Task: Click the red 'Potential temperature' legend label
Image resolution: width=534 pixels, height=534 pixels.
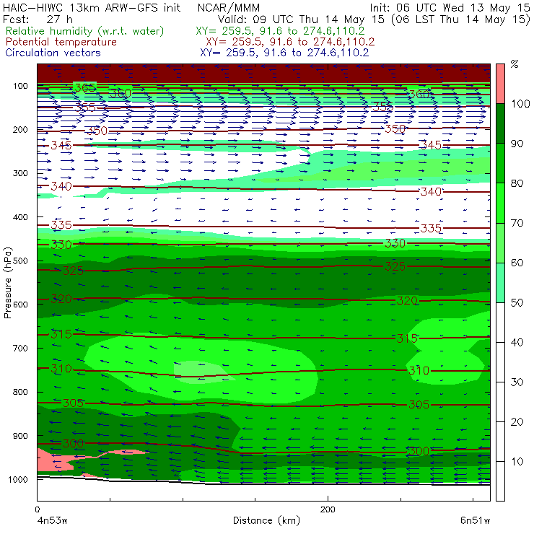Action: click(61, 42)
